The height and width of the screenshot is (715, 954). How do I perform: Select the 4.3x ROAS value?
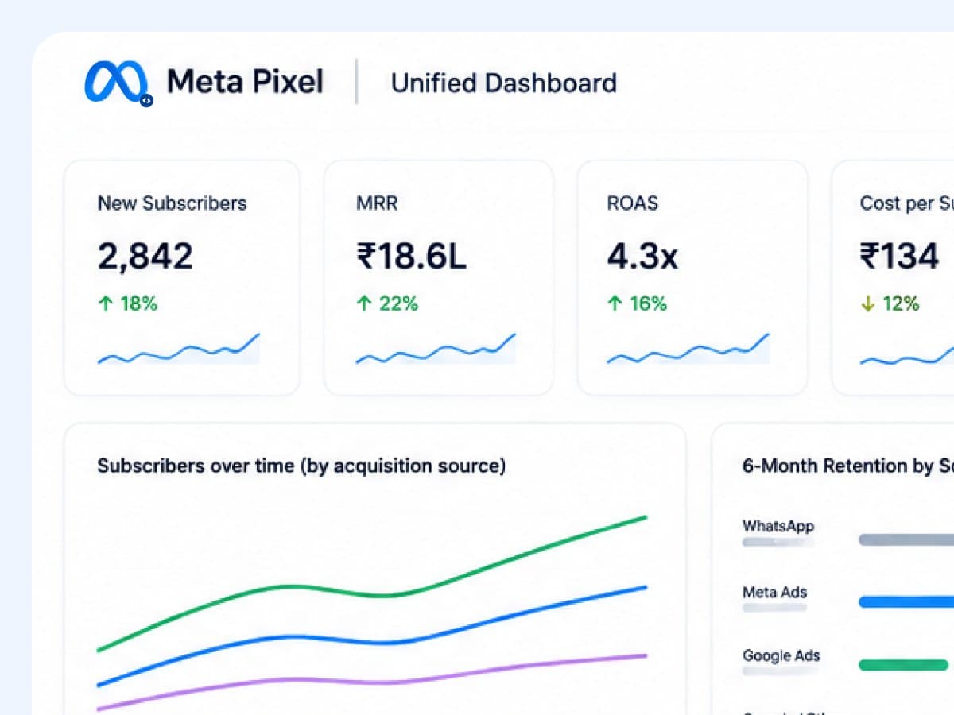[x=642, y=256]
